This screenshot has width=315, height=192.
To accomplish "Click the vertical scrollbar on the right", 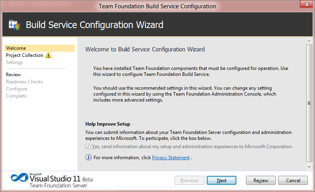I will pyautogui.click(x=309, y=103).
